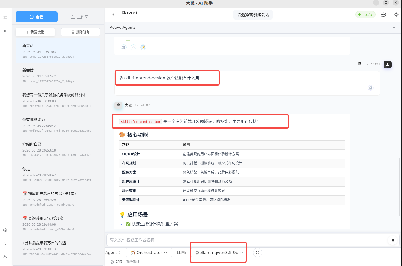
Task: Expand the Active Agents panel
Action: pos(394,28)
